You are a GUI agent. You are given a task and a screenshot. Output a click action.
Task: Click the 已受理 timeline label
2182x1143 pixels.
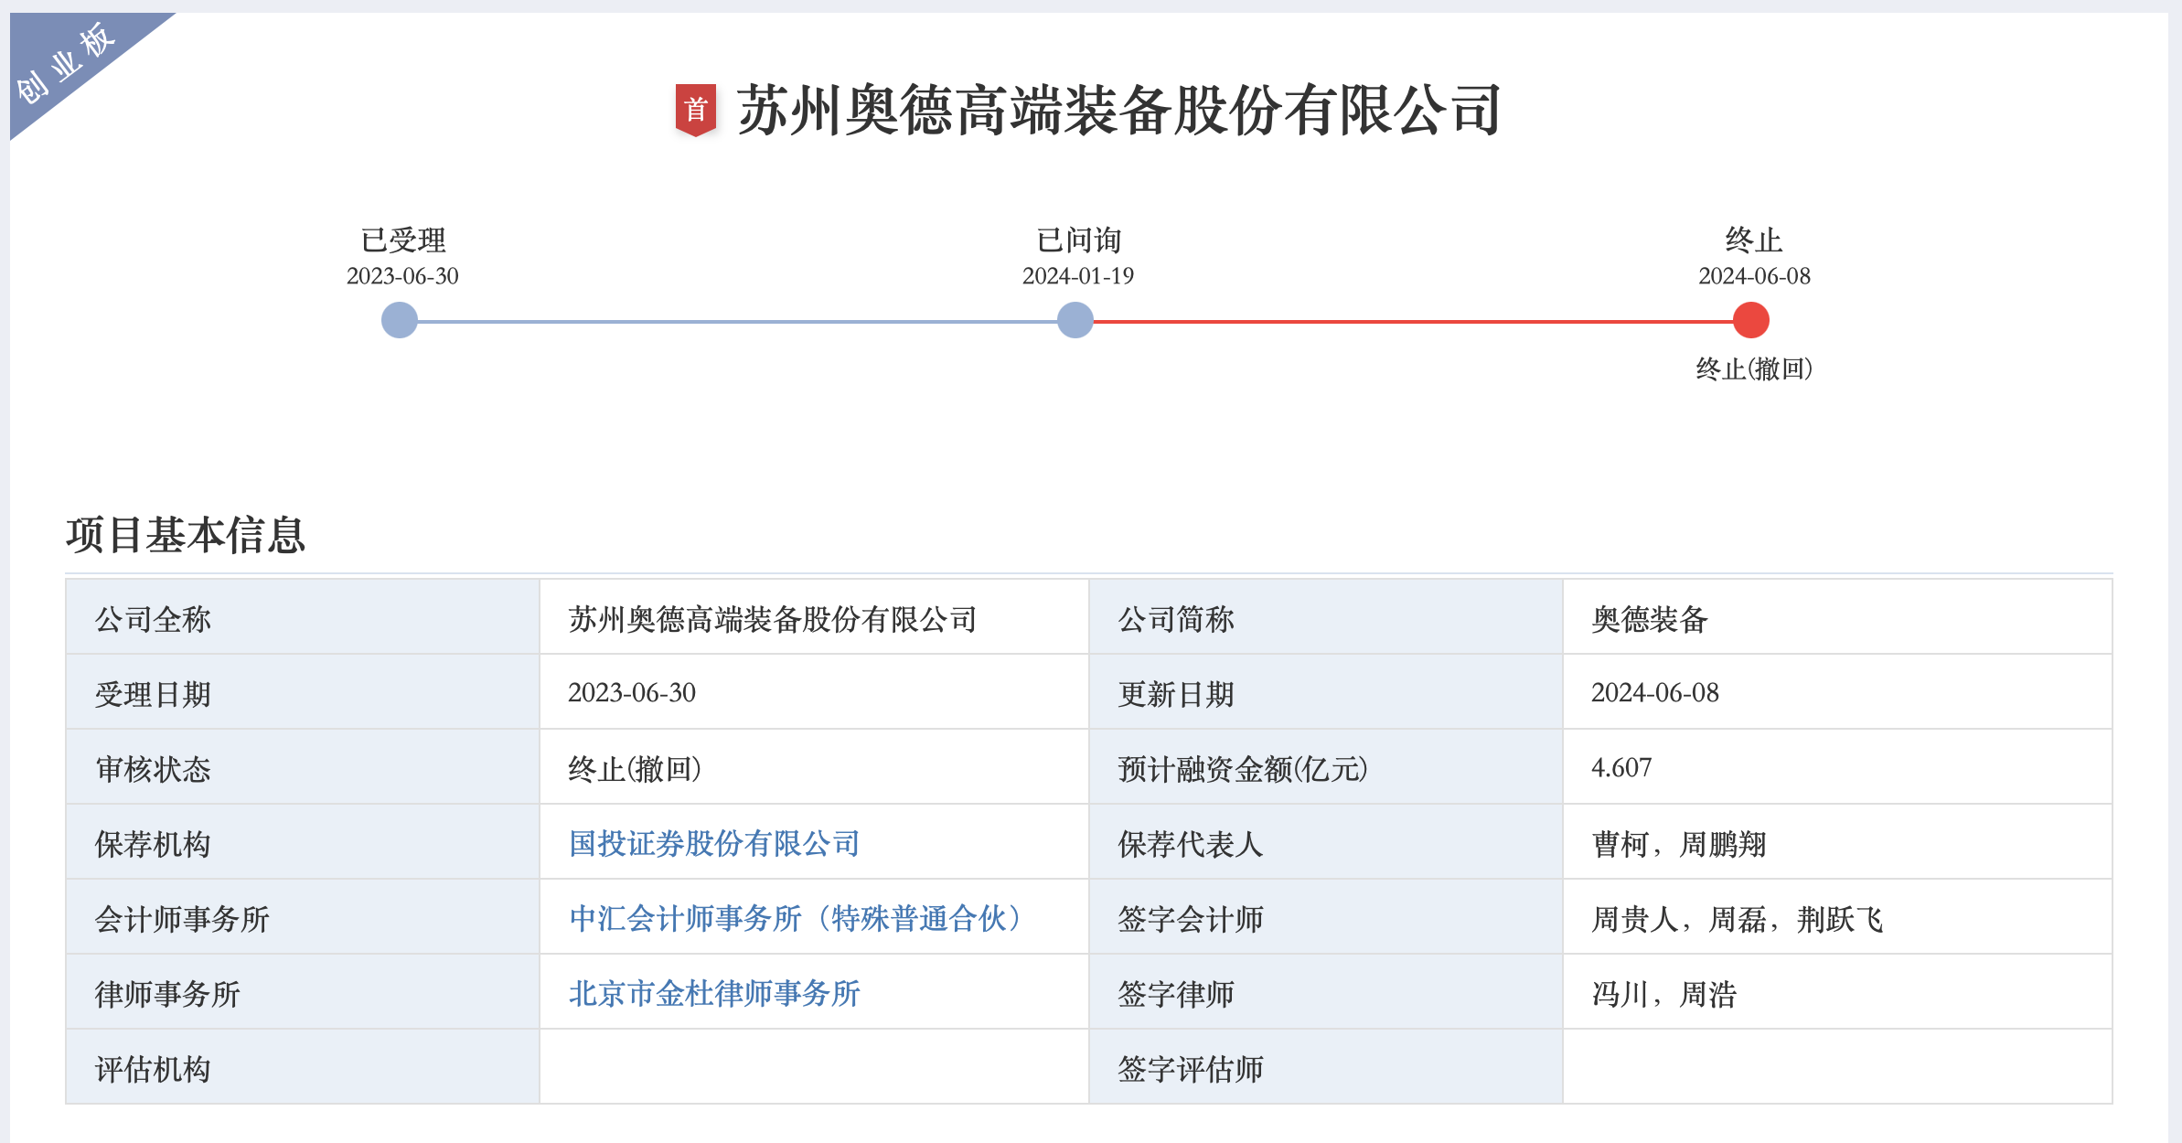402,240
